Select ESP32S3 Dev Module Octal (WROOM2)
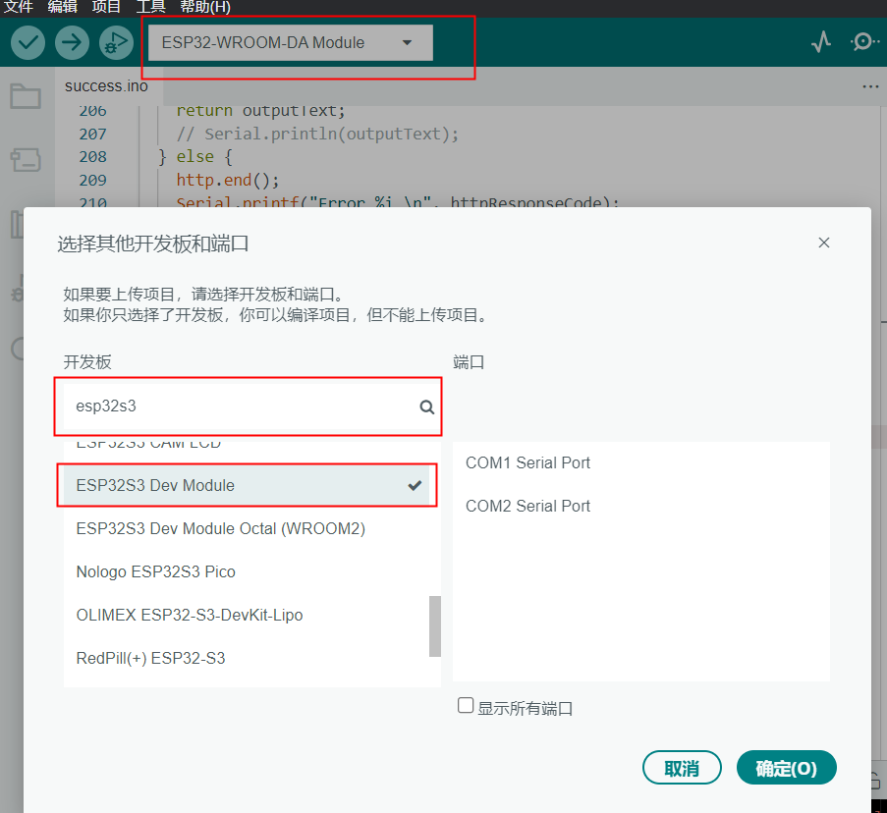Viewport: 887px width, 813px height. coord(247,528)
